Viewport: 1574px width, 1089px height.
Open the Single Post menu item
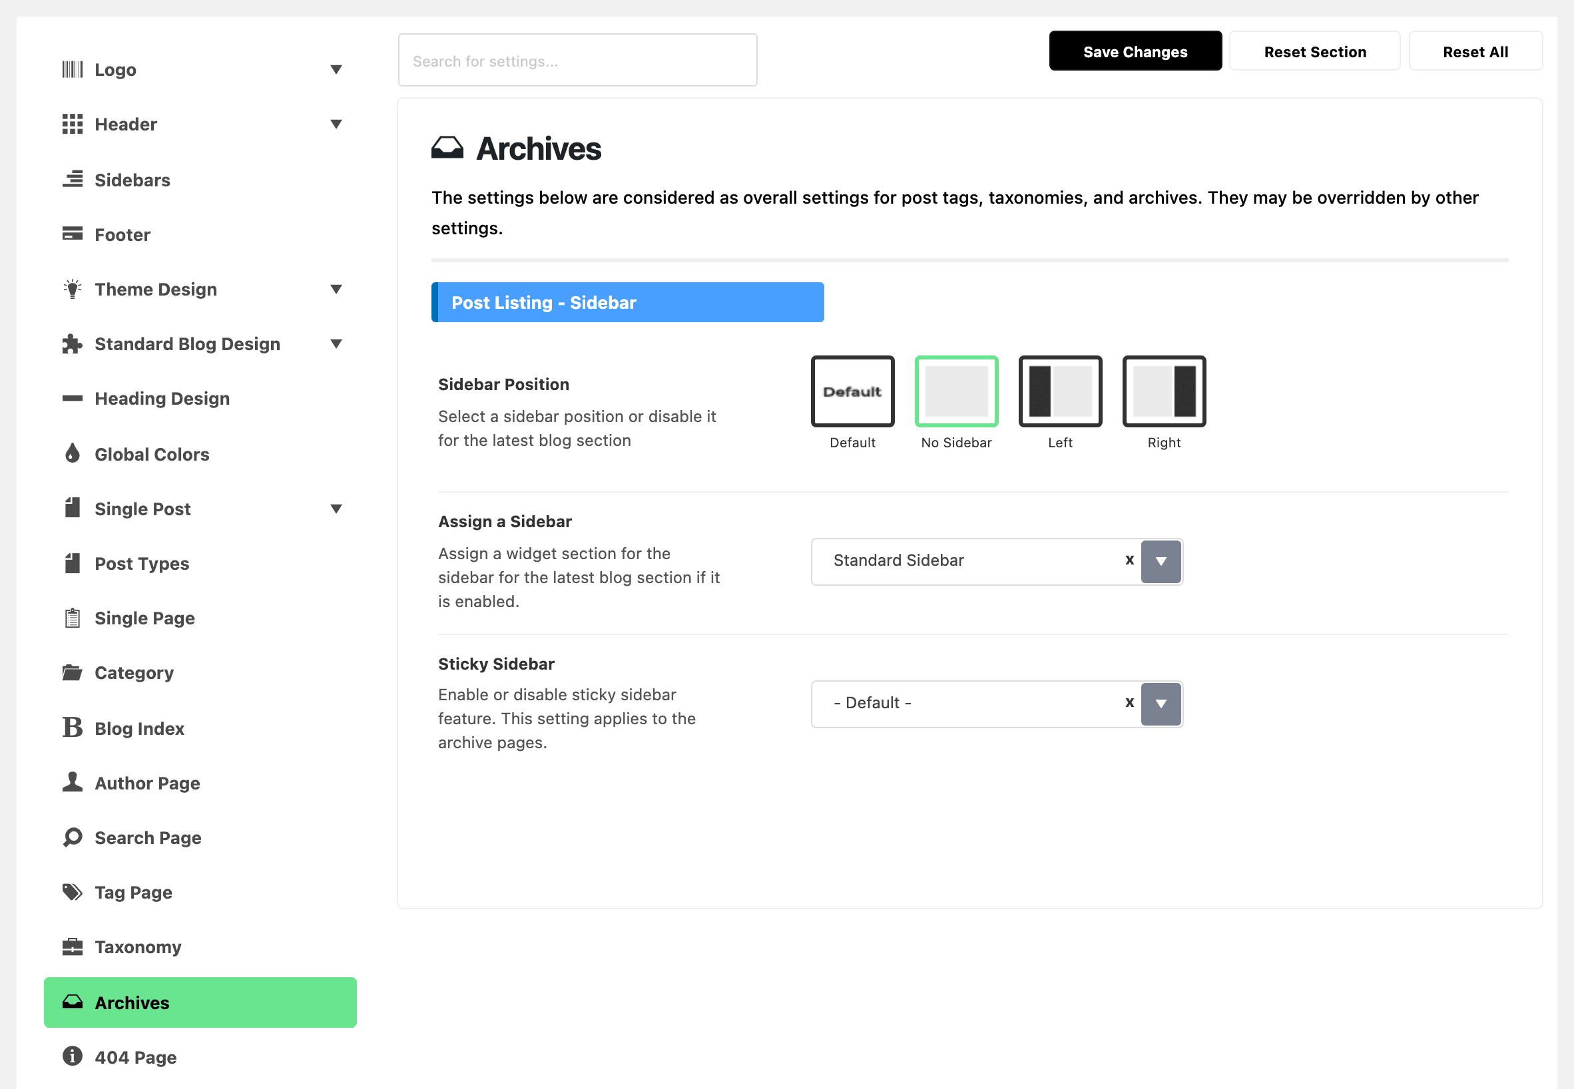tap(200, 509)
